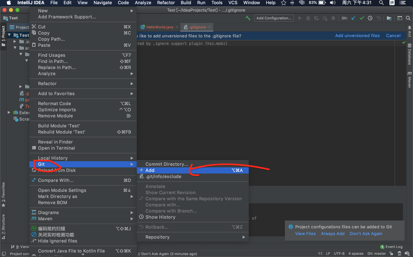413x257 pixels.
Task: Click the Run play icon in toolbar
Action: pos(300,18)
